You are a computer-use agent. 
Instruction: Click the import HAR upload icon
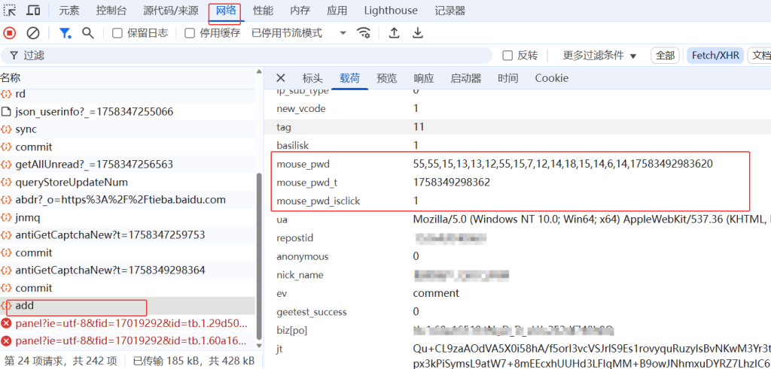[x=394, y=33]
